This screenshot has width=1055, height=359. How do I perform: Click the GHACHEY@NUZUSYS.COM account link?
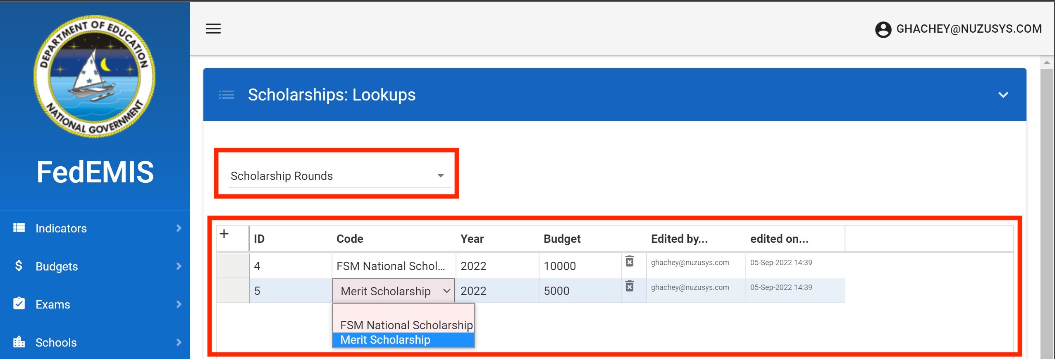point(969,29)
